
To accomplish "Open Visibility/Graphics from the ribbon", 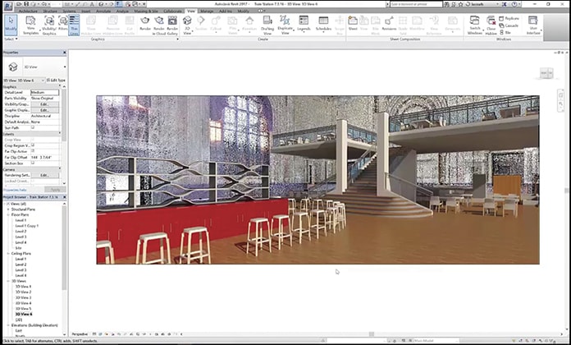I will point(51,24).
